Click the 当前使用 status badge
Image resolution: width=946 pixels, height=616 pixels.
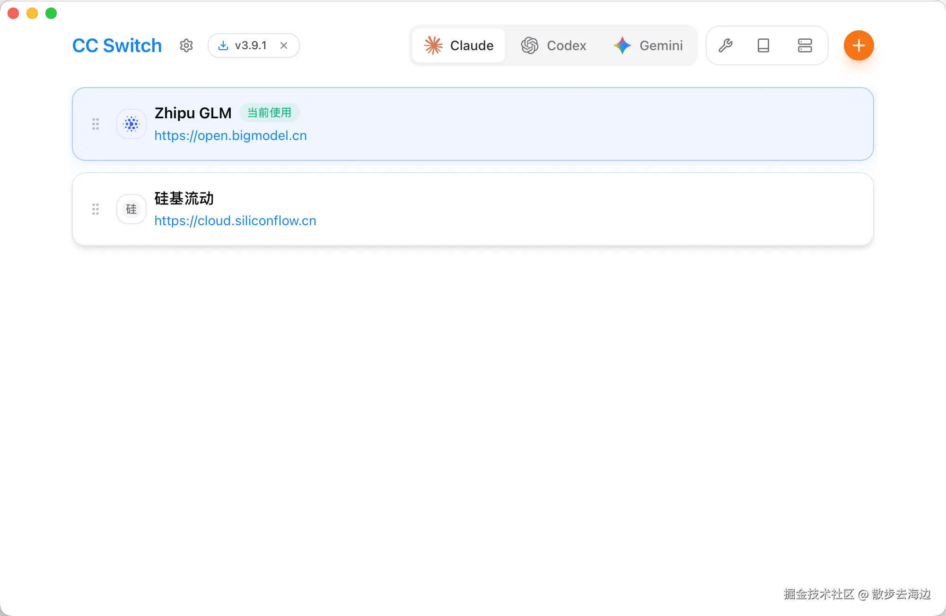pyautogui.click(x=269, y=113)
